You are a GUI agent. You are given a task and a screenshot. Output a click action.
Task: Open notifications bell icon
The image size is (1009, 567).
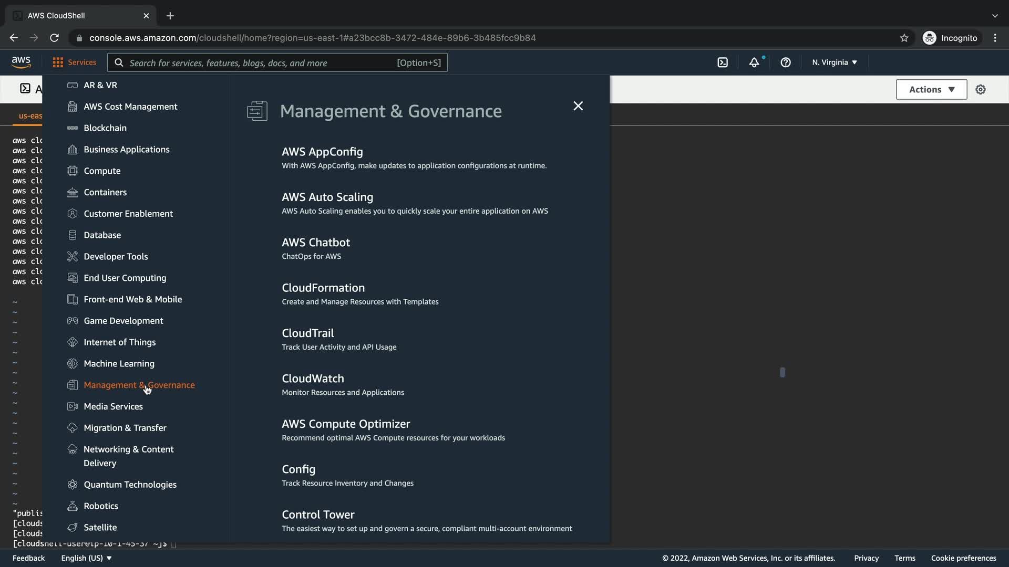pos(754,62)
